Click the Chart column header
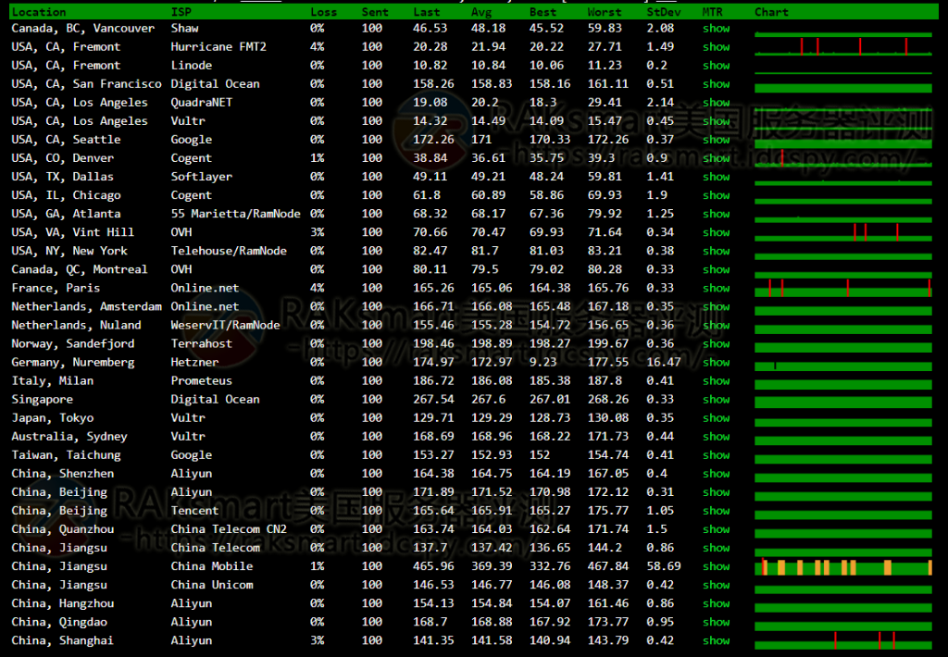948x657 pixels. click(x=771, y=12)
